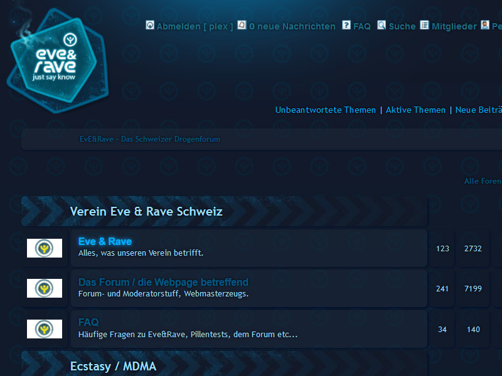Show Unbeantwortete Themen

[326, 110]
